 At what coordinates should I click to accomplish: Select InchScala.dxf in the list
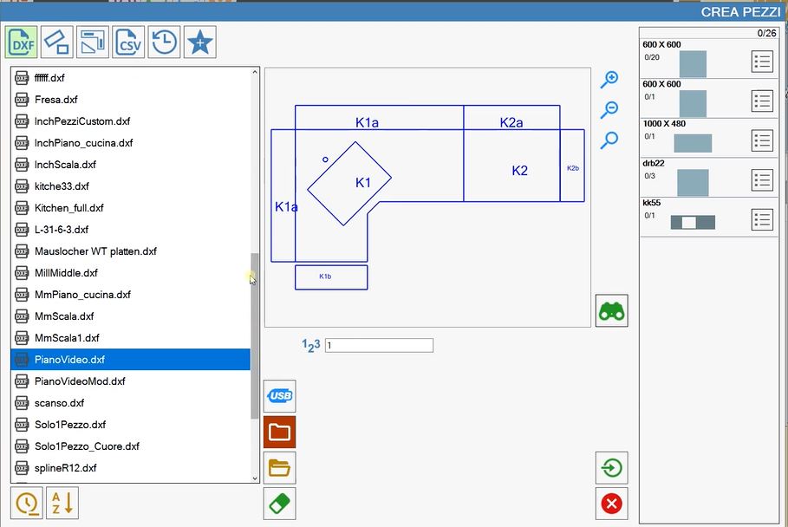tap(130, 165)
